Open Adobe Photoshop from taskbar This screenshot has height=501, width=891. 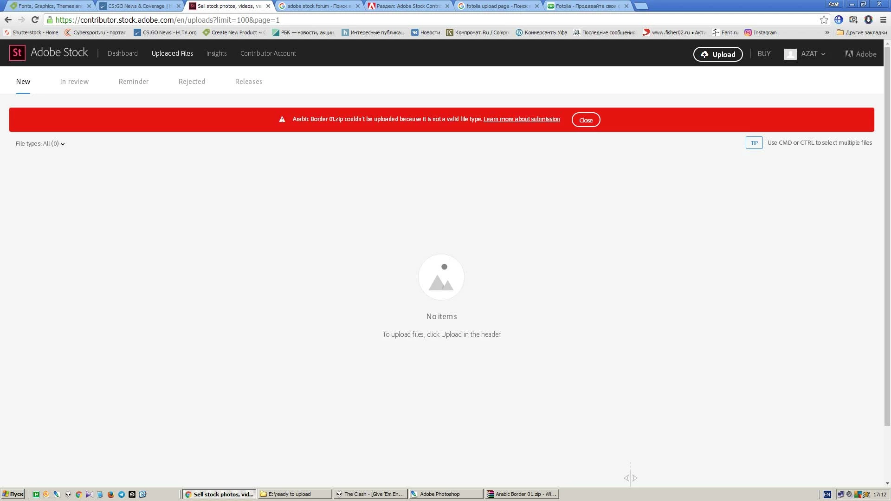pos(445,494)
